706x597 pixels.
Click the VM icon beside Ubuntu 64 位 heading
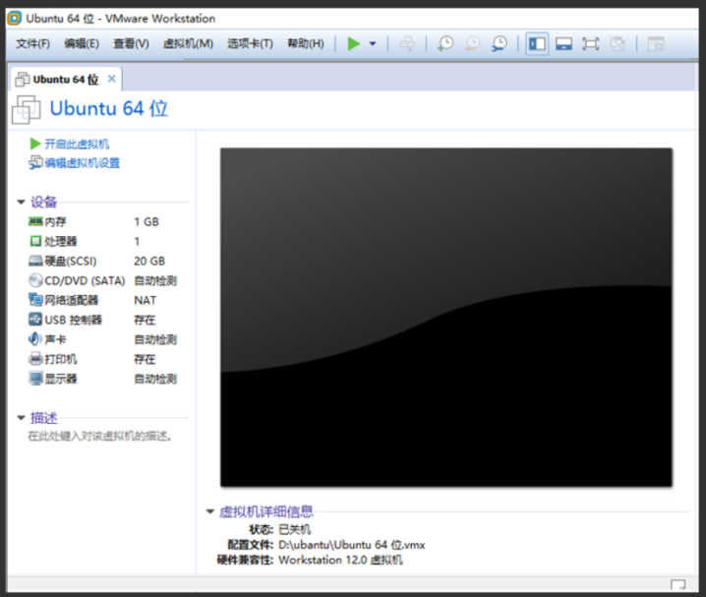(27, 109)
